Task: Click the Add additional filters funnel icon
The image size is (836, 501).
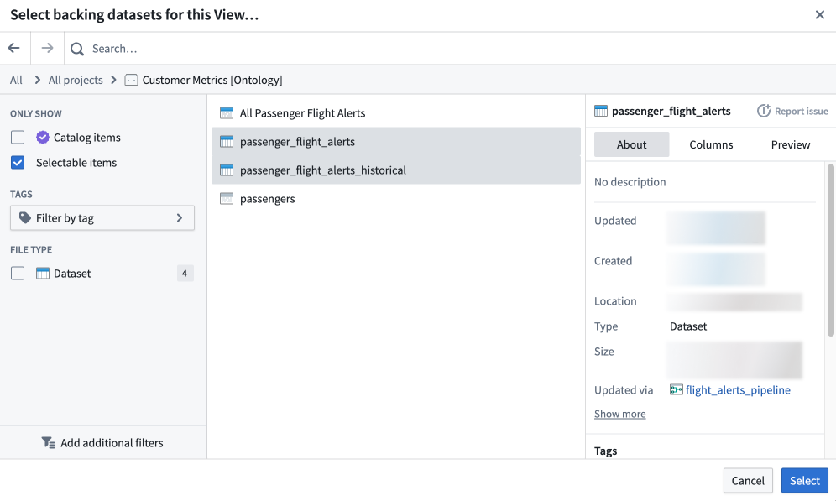Action: point(48,443)
